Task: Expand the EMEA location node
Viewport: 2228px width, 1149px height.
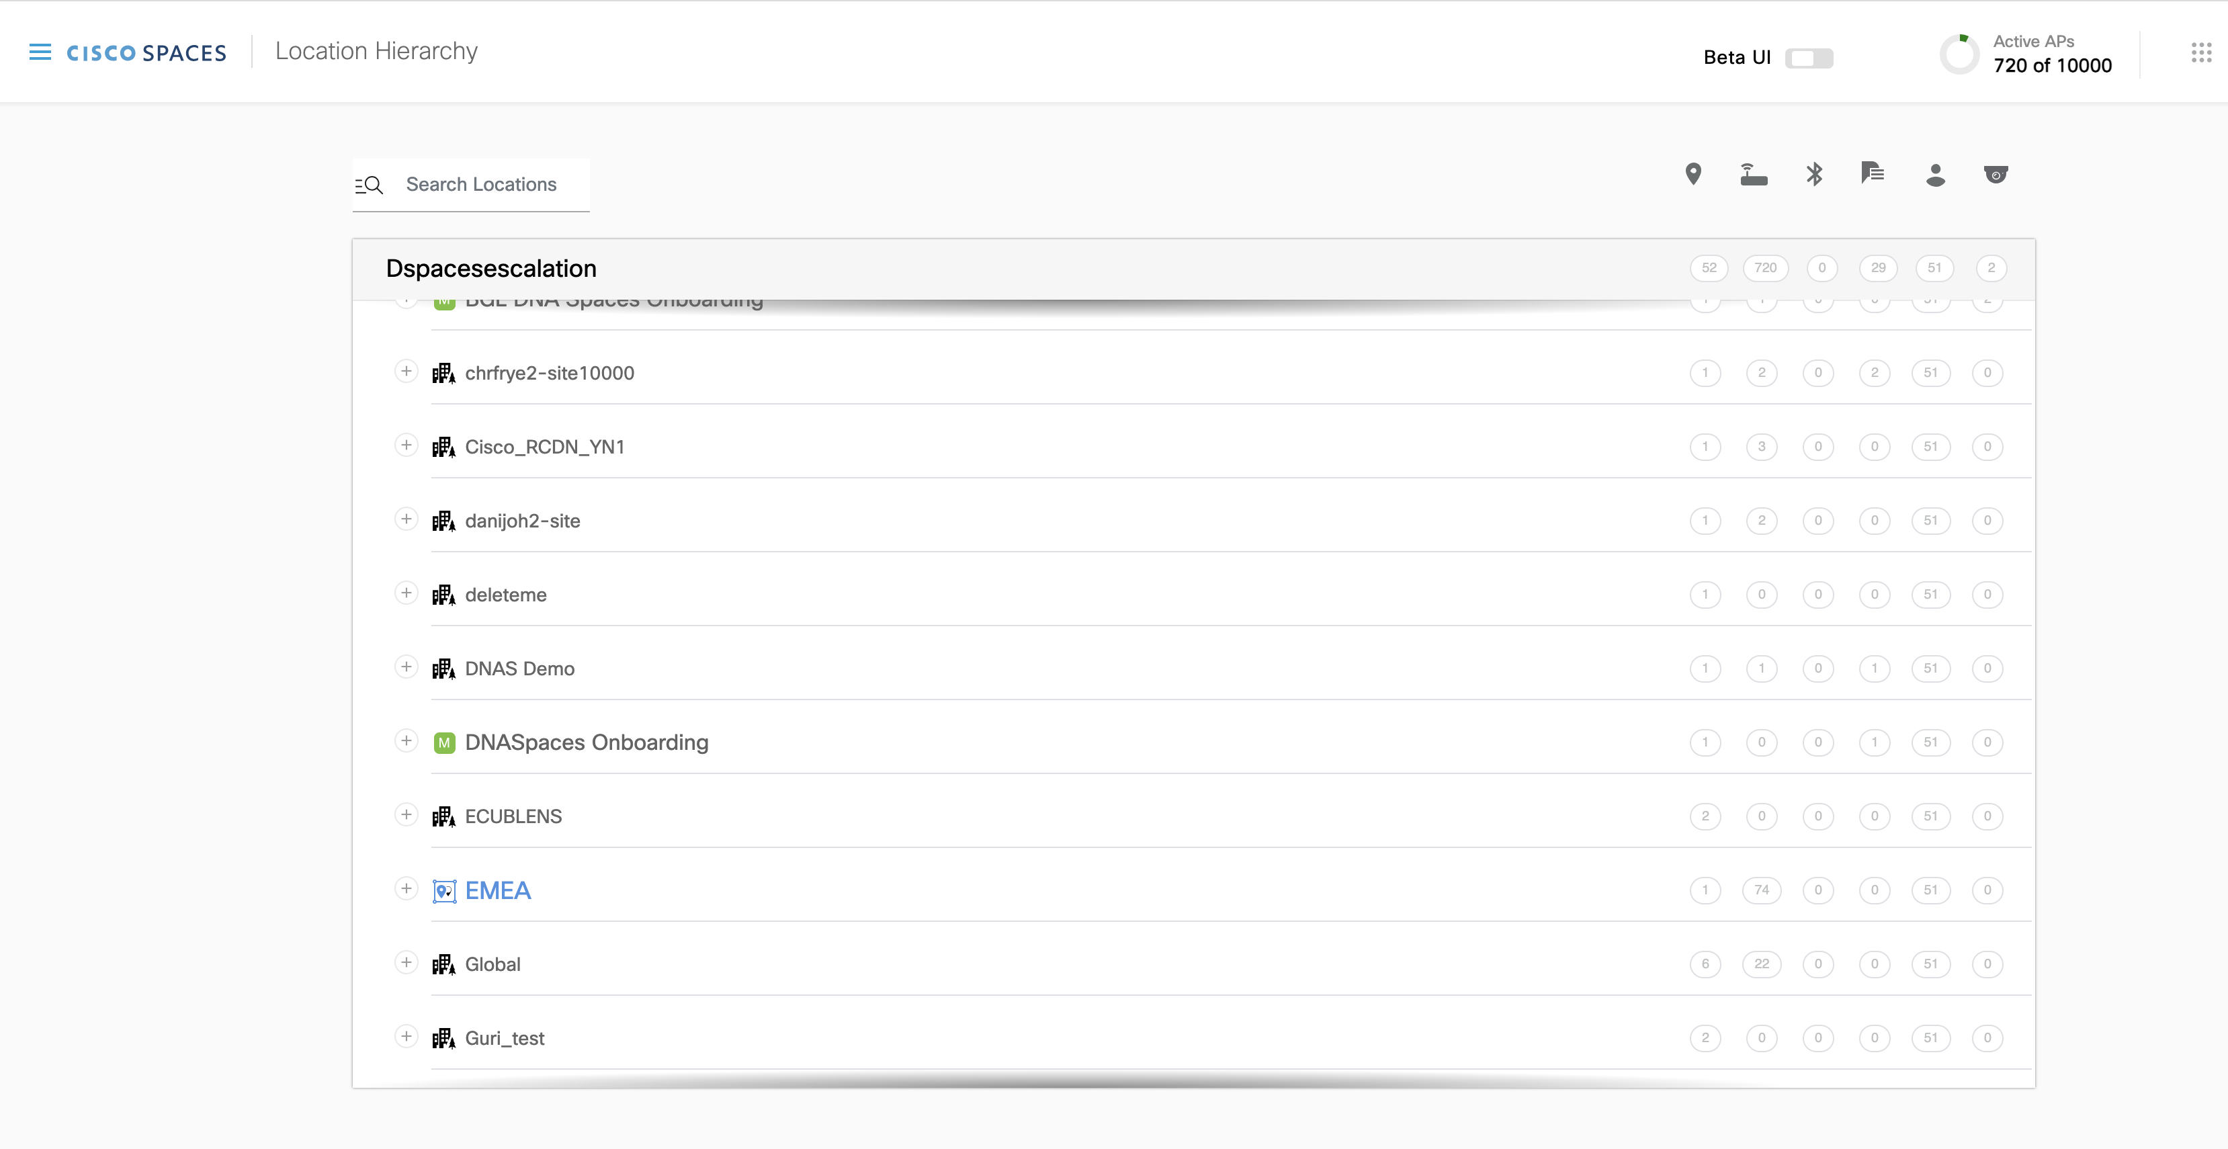Action: click(x=406, y=888)
